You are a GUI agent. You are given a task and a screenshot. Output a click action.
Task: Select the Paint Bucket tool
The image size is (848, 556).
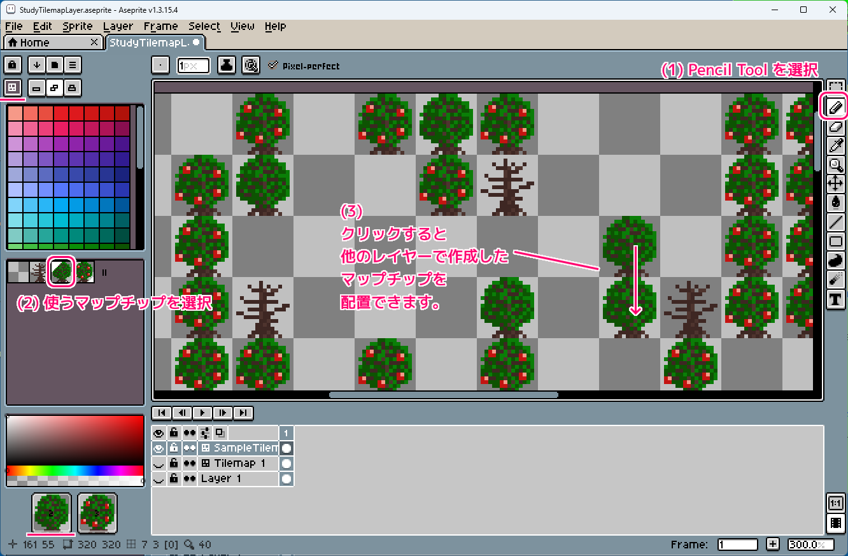tap(836, 203)
